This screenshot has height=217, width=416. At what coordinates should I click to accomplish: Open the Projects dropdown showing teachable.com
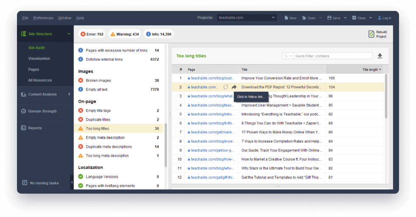click(x=247, y=17)
